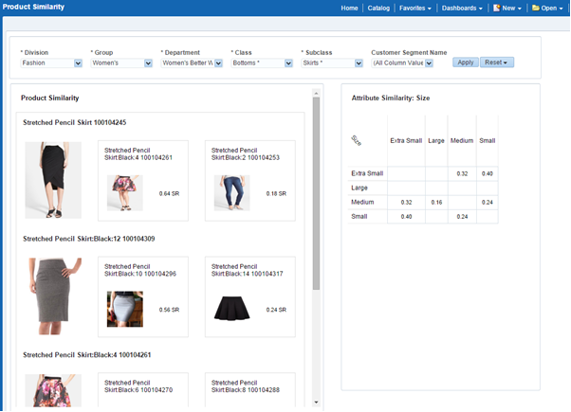
Task: Click the Reset button
Action: (x=497, y=63)
